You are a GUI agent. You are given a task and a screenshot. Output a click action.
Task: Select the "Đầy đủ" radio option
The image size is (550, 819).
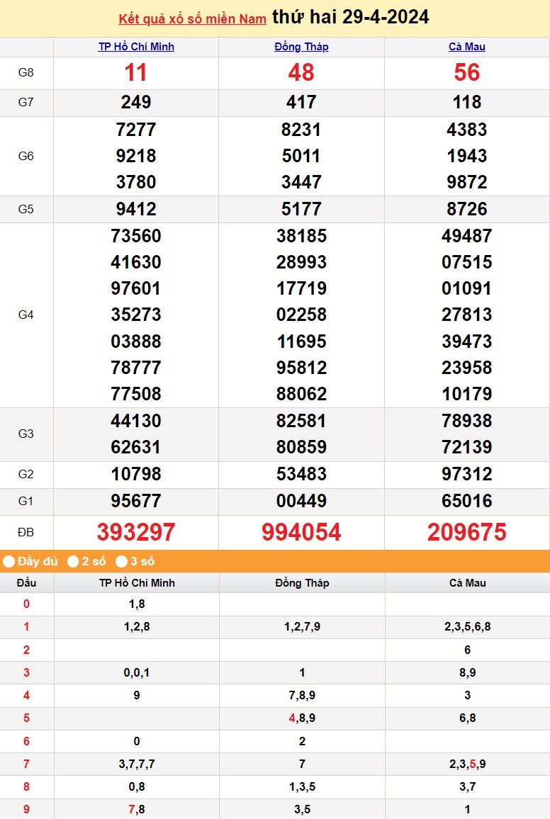pyautogui.click(x=9, y=562)
